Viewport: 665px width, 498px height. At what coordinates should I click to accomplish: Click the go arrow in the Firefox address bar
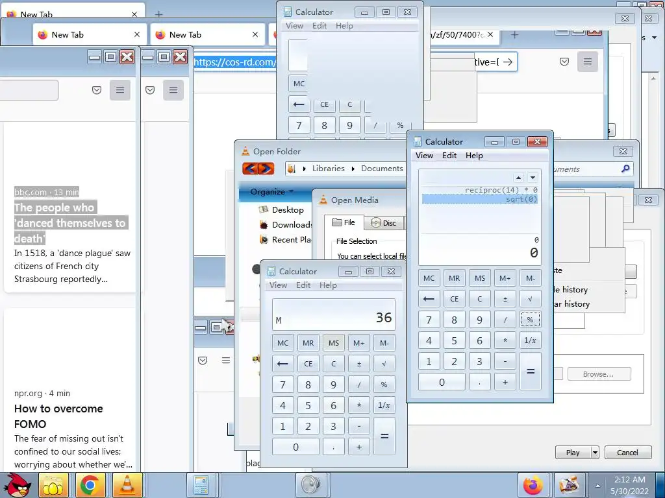[x=508, y=62]
